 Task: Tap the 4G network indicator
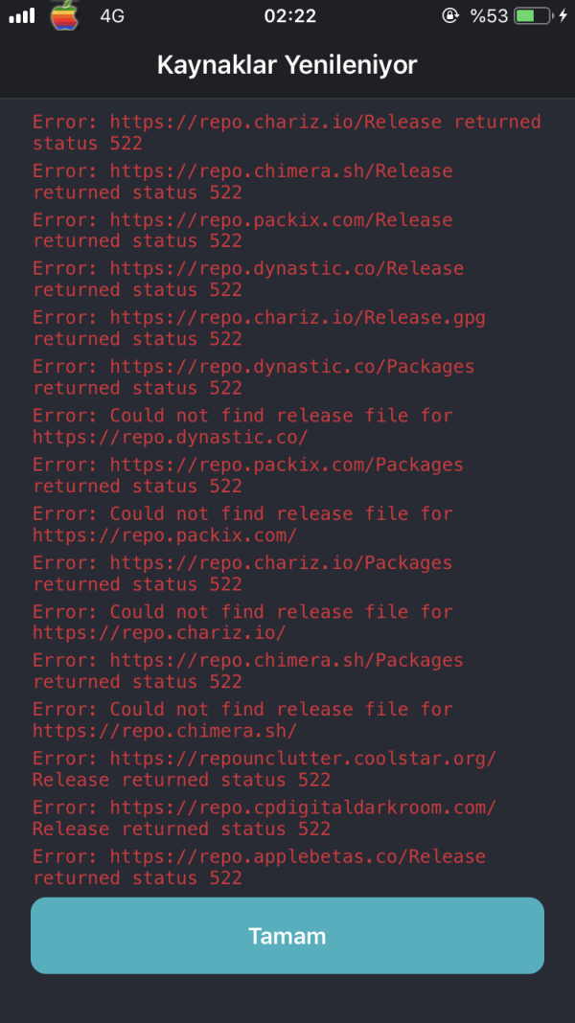pos(112,16)
